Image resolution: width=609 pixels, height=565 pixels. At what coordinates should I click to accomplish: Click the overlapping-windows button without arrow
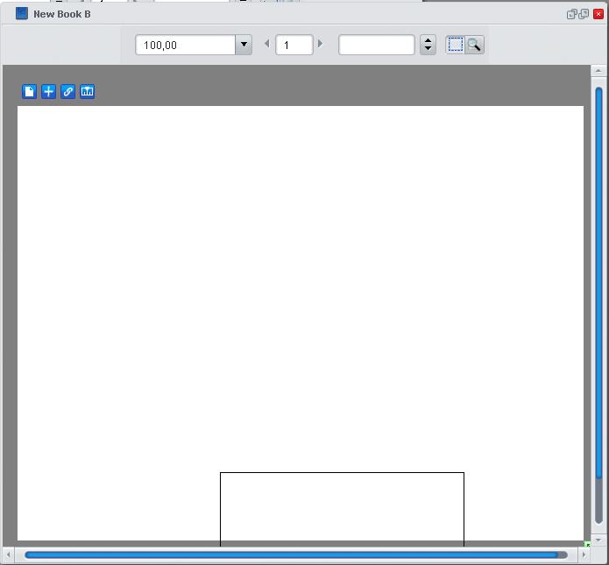584,14
